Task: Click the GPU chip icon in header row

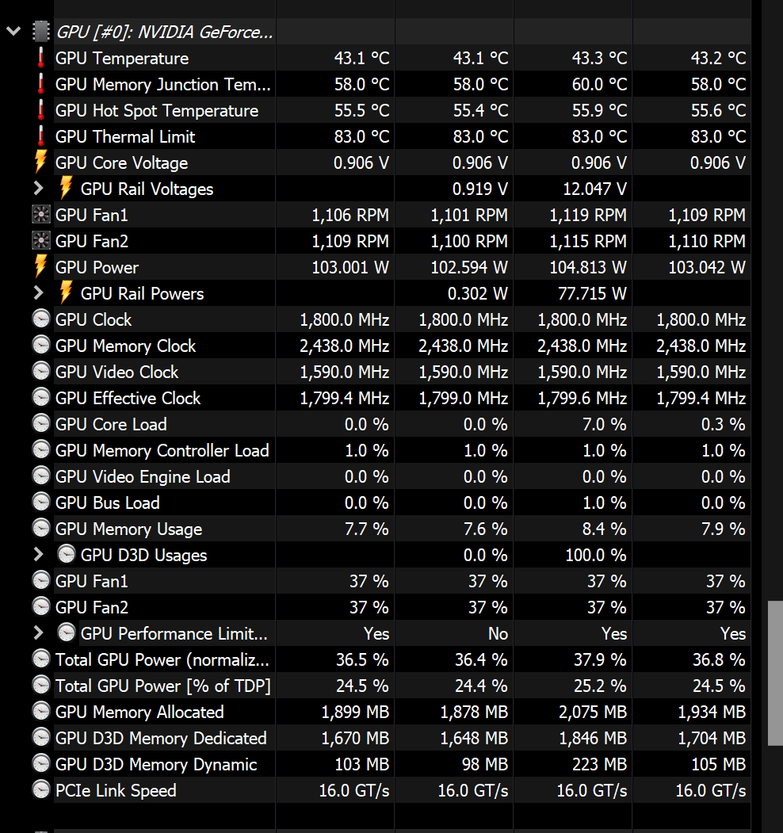Action: [x=41, y=32]
